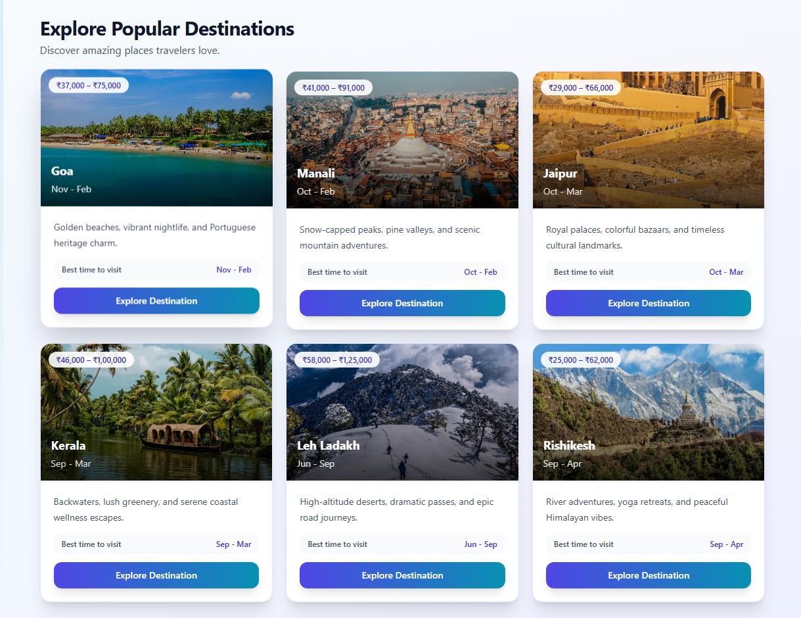Screen dimensions: 801x618
Task: Open Explore Destination for Manali
Action: 402,303
